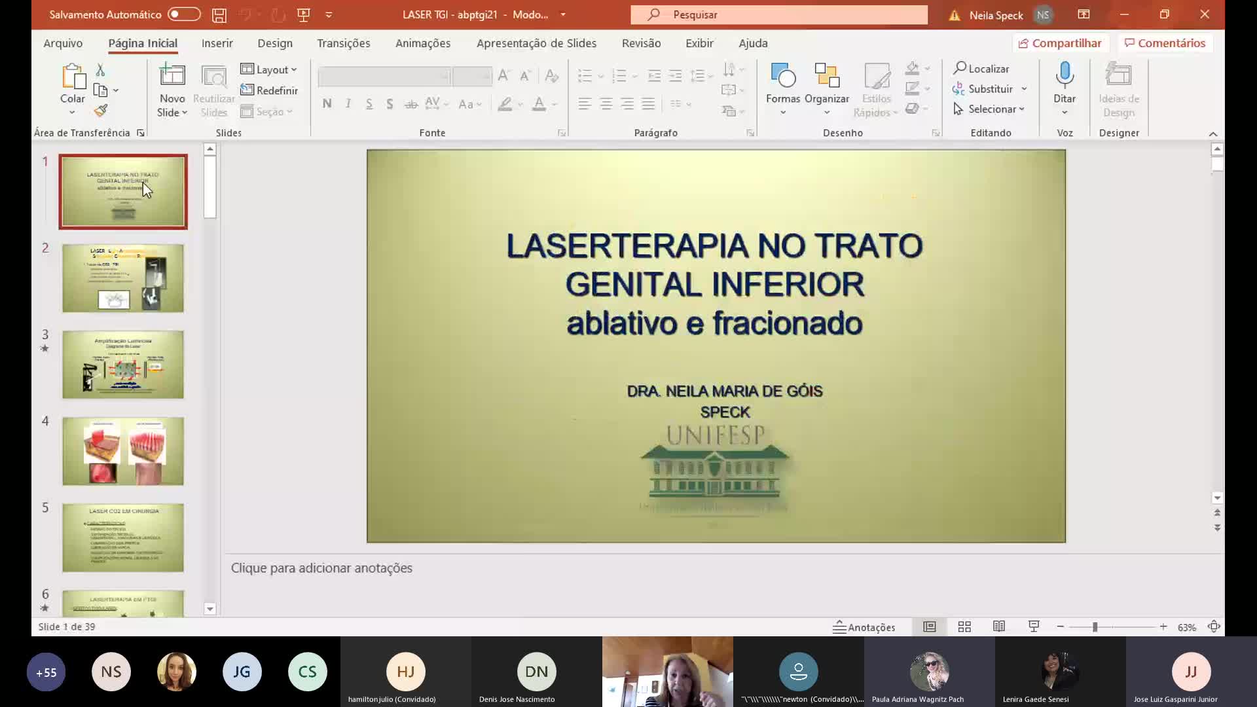Image resolution: width=1257 pixels, height=707 pixels.
Task: Open Quick Access Toolbar customize arrow
Action: pos(329,14)
